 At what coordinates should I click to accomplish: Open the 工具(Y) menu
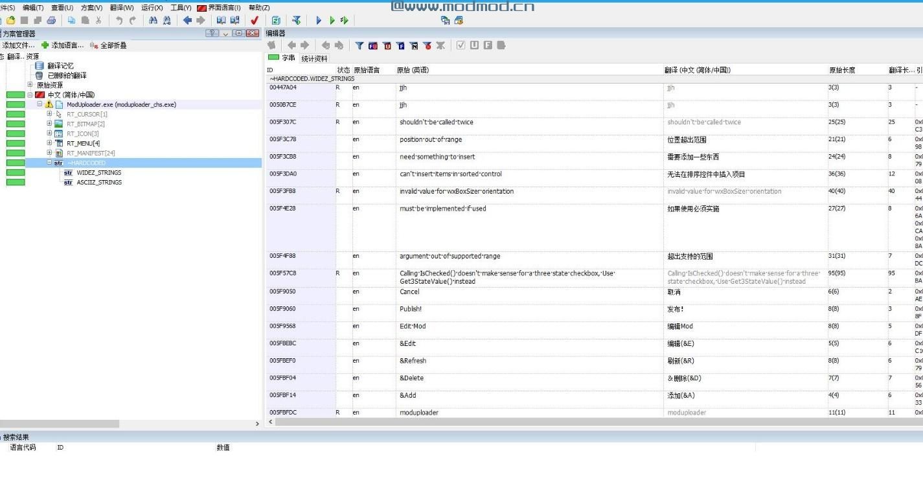(x=181, y=8)
